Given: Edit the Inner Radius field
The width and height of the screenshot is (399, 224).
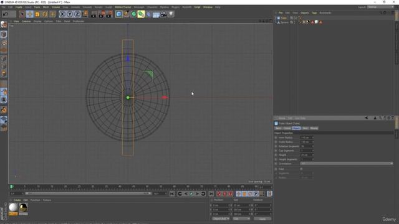Looking at the screenshot, I should click(307, 138).
